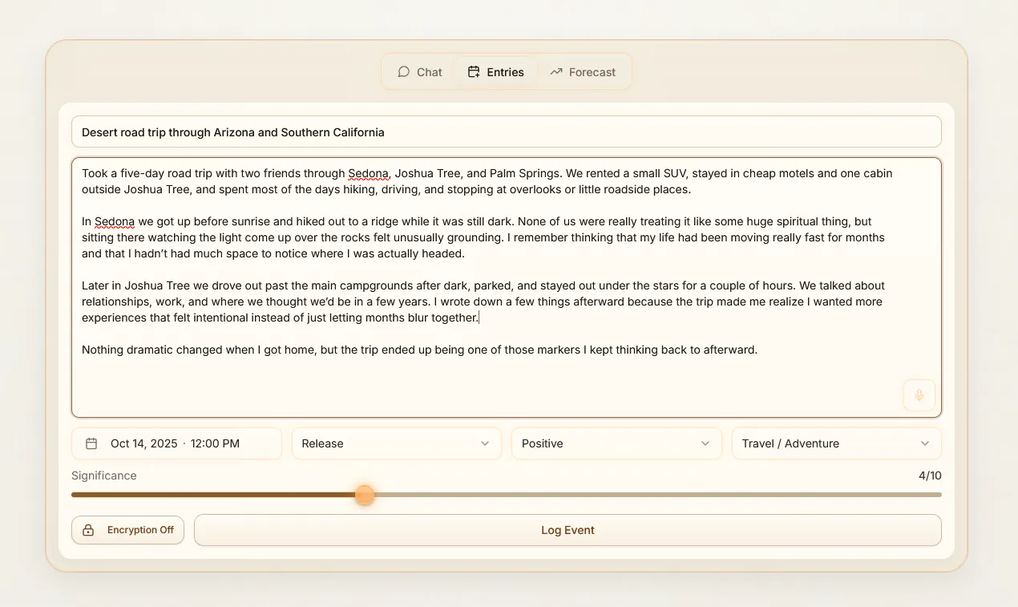Open the Release dropdown
Image resolution: width=1018 pixels, height=607 pixels.
pyautogui.click(x=396, y=443)
